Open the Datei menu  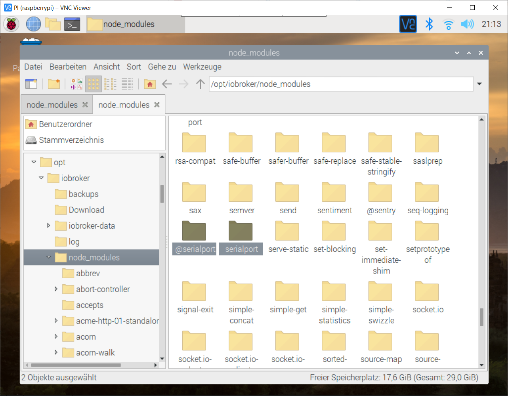click(33, 67)
